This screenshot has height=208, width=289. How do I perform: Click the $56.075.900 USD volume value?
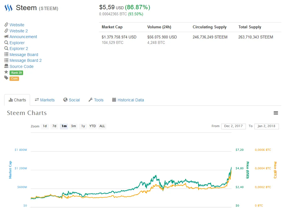pos(162,37)
